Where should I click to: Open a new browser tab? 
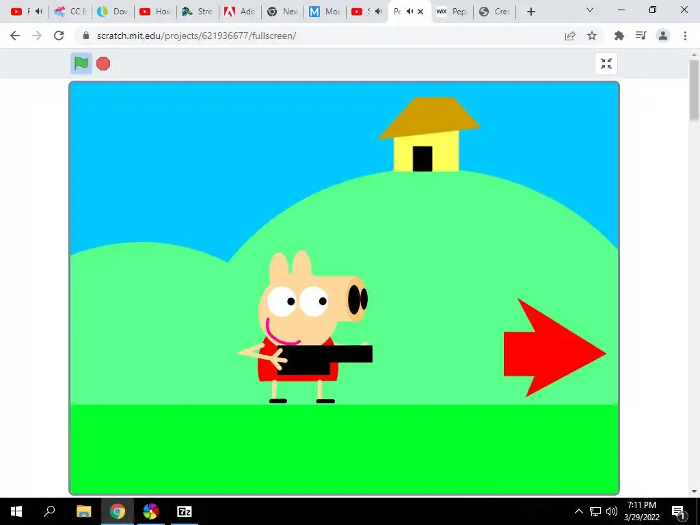530,12
